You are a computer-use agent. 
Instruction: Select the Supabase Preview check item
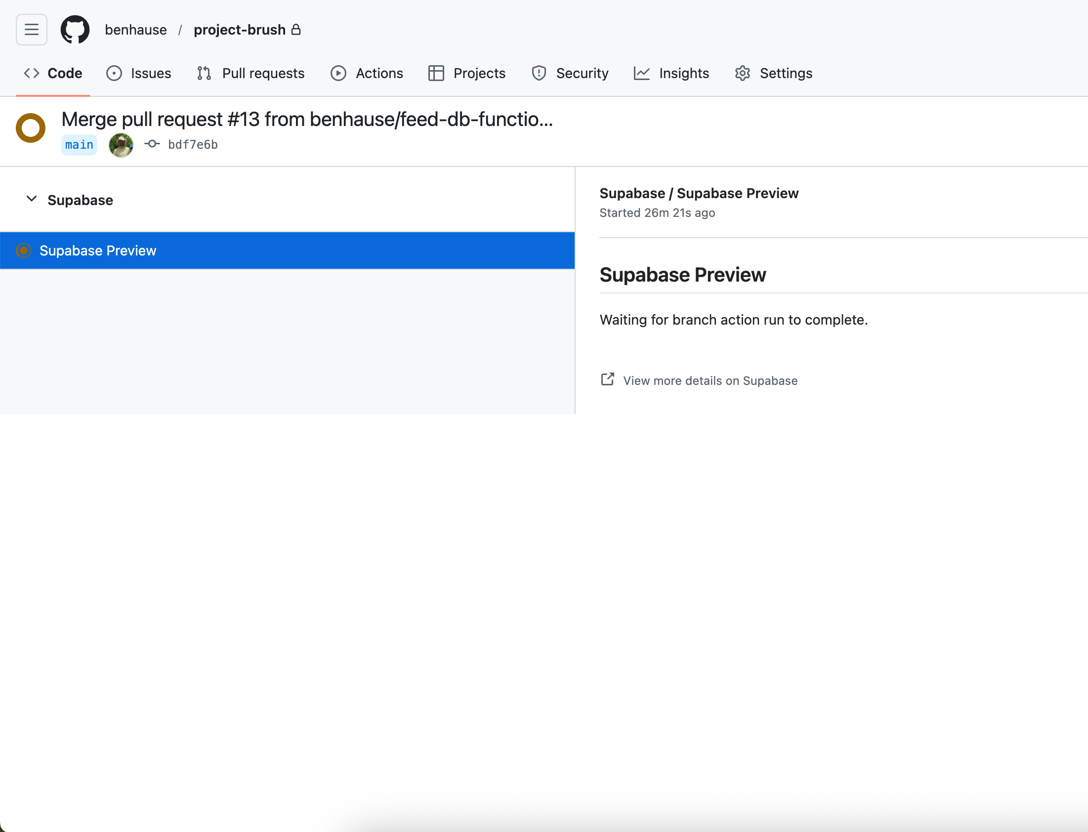(x=97, y=250)
